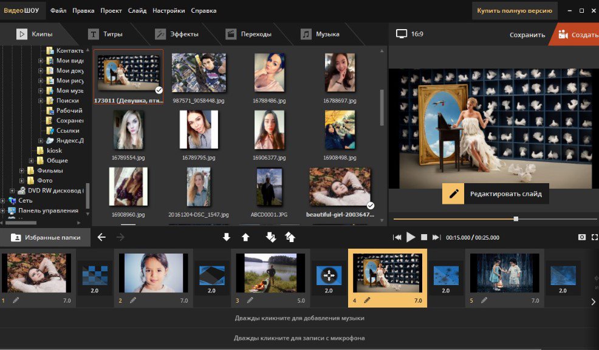Screen dimensions: 599x350
Task: Click the pencil icon on slide 5
Action: [x=484, y=300]
